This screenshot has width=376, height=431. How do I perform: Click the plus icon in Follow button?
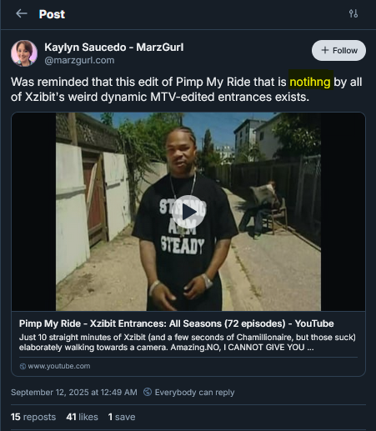(325, 50)
